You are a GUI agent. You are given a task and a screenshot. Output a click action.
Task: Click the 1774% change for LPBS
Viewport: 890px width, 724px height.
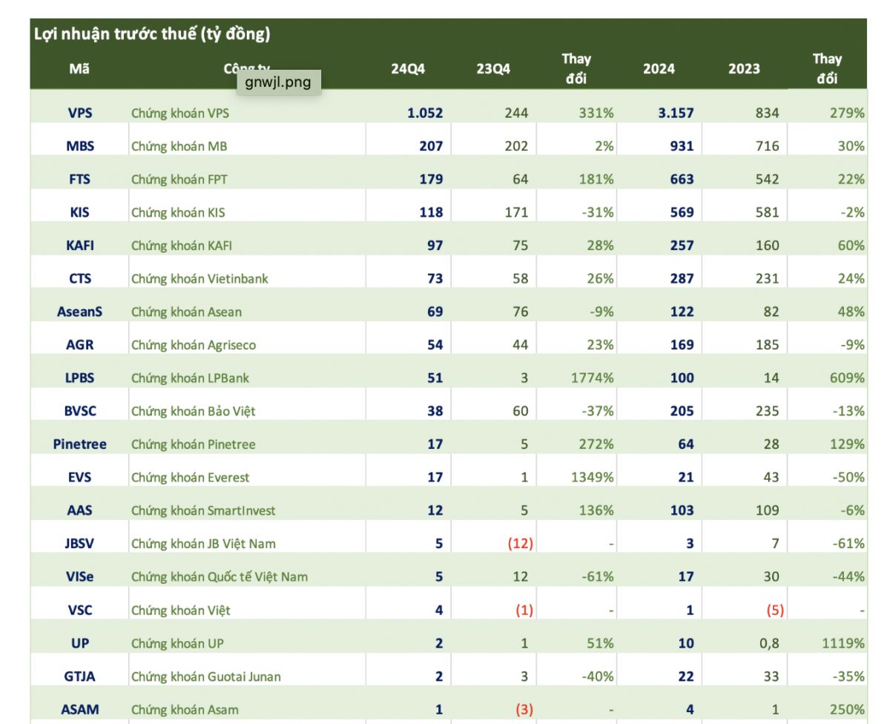click(593, 378)
